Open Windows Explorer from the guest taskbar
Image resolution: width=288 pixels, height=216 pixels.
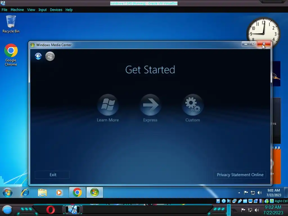(42, 192)
